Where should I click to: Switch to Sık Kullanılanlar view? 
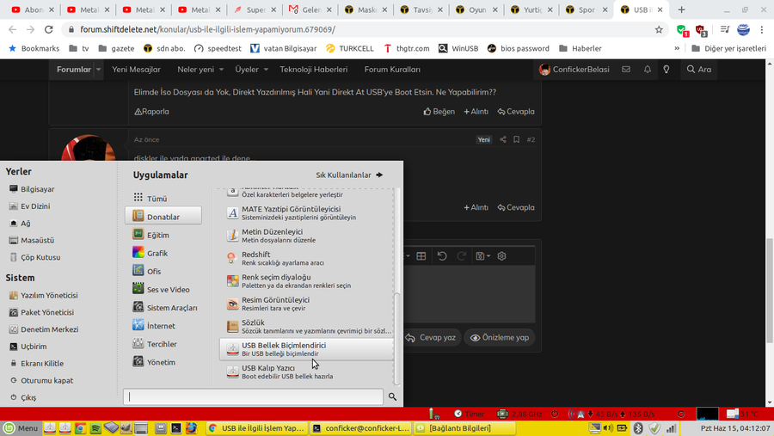point(349,175)
